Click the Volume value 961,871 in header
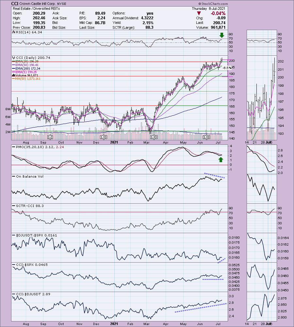 point(218,27)
